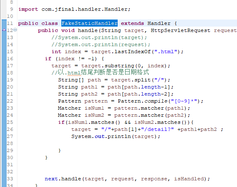Click the Chinese comment about .html ending
This screenshot has width=237, height=187.
point(100,72)
